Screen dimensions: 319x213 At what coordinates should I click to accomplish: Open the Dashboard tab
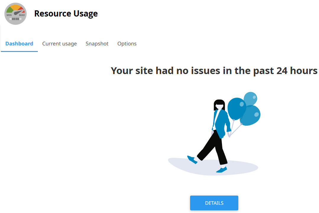(19, 44)
